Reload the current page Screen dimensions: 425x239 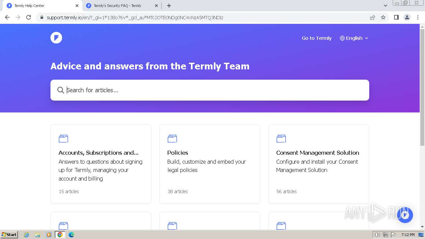coord(29,17)
